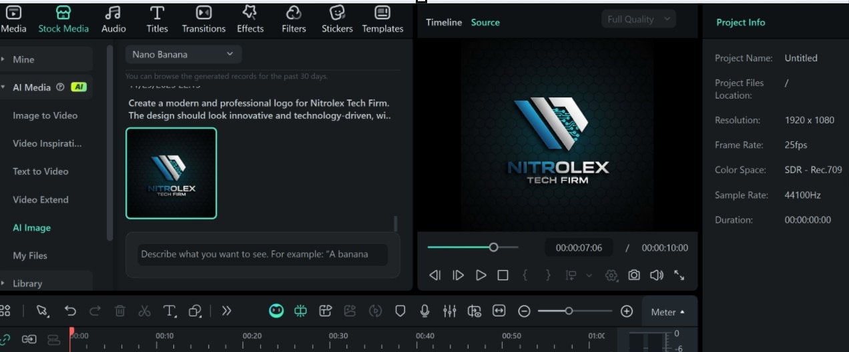
Task: Click the delete trash icon
Action: pyautogui.click(x=120, y=311)
